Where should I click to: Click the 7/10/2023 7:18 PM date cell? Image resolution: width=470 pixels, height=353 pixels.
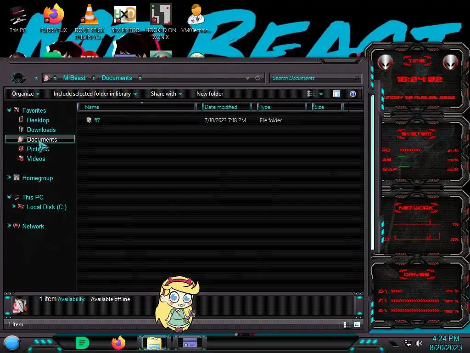pyautogui.click(x=225, y=120)
